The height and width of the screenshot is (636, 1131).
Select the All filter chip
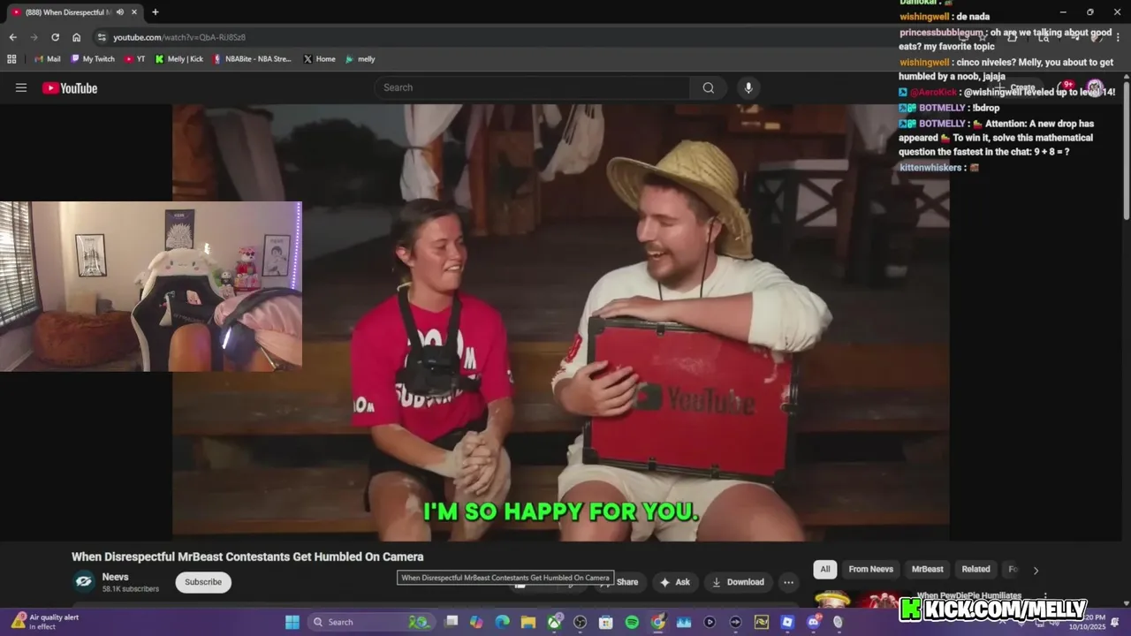(825, 569)
